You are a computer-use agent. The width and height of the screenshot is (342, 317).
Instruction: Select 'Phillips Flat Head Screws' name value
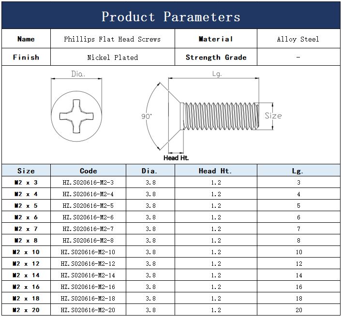(112, 39)
